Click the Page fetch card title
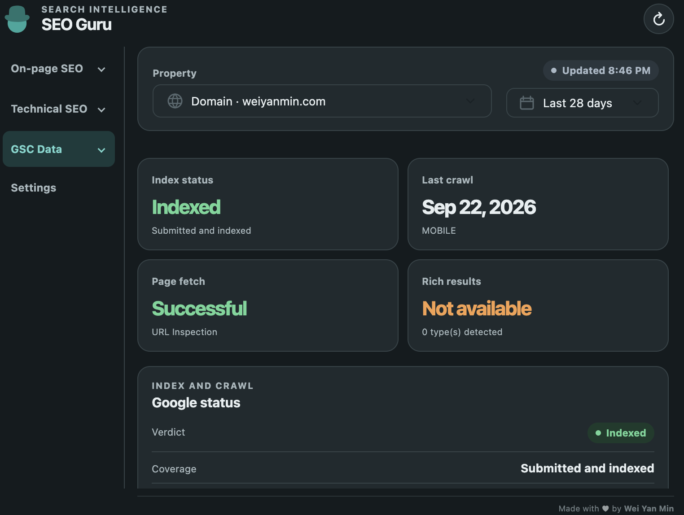 point(178,281)
